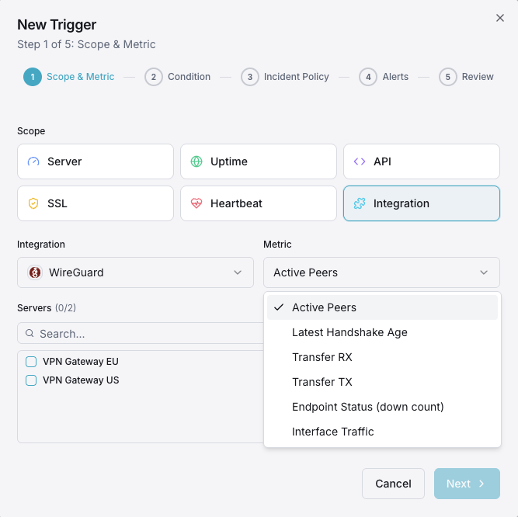
Task: Pick Interface Traffic metric option
Action: pyautogui.click(x=332, y=432)
